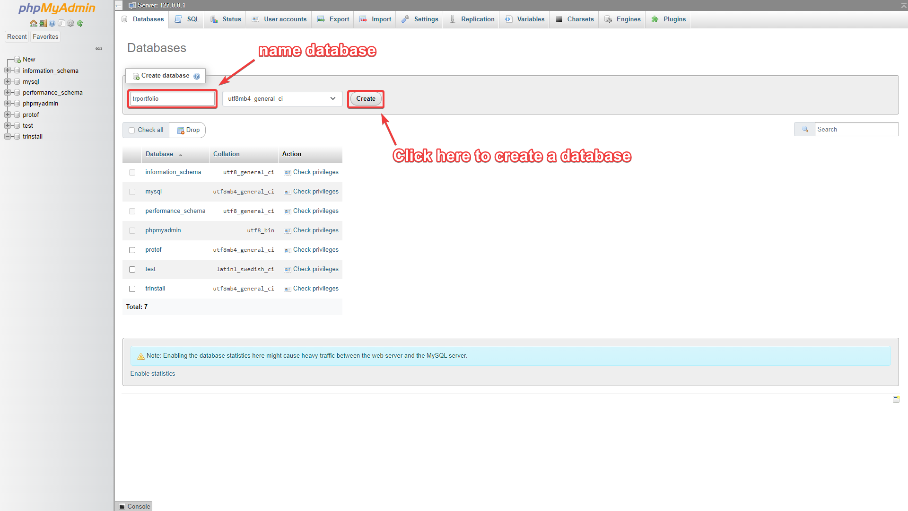Tick the Check all checkbox
Screen dimensions: 908x511
[132, 130]
